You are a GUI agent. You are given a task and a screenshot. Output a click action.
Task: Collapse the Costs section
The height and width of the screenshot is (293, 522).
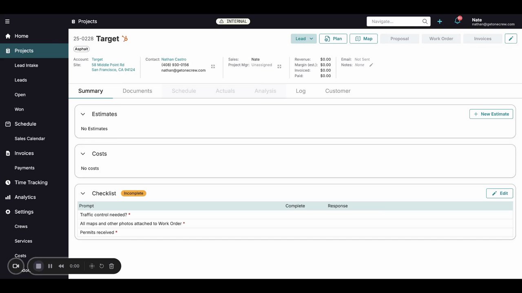(83, 154)
